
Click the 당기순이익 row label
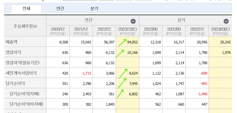click(15, 83)
